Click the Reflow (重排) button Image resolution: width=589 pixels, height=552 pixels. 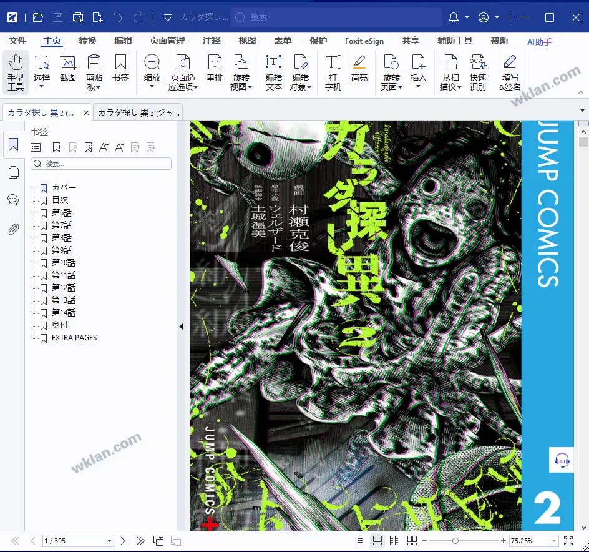[215, 68]
